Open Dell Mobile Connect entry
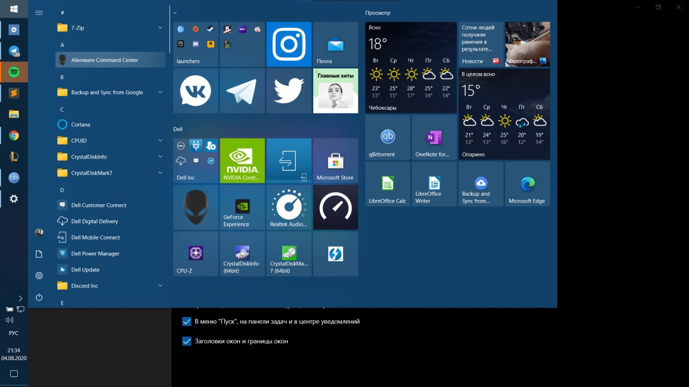Screen dimensions: 689x387 pyautogui.click(x=110, y=237)
